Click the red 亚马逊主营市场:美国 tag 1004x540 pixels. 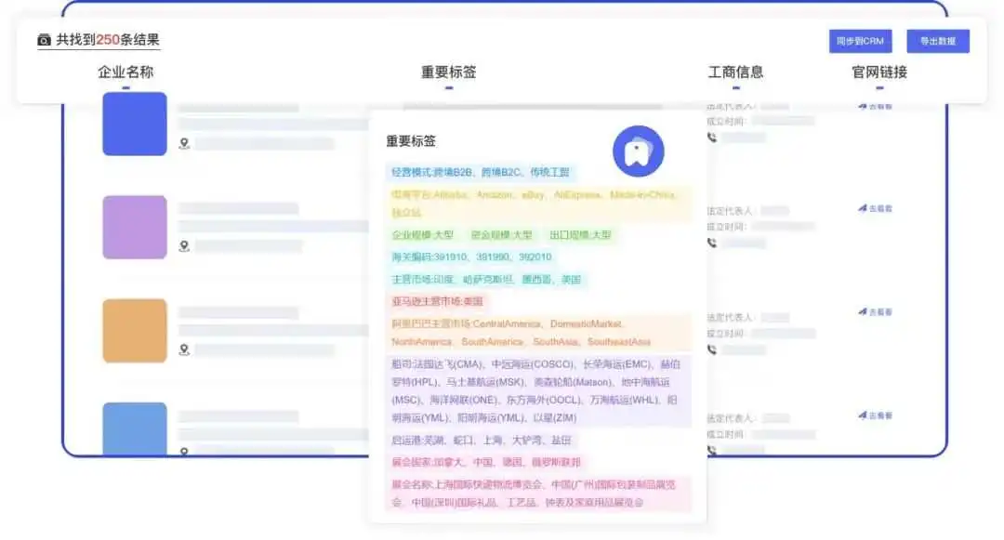pos(437,301)
